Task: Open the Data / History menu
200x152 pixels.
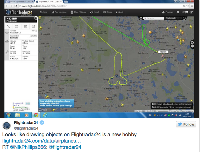Action: (x=78, y=12)
